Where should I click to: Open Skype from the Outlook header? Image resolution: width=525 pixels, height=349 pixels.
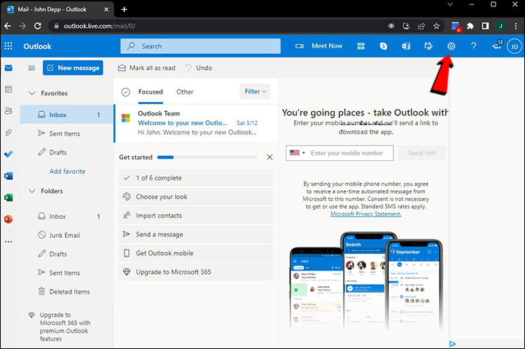[x=384, y=46]
